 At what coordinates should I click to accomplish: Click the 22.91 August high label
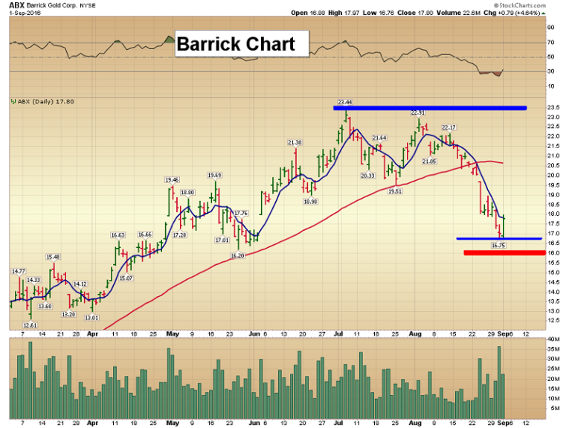[418, 112]
